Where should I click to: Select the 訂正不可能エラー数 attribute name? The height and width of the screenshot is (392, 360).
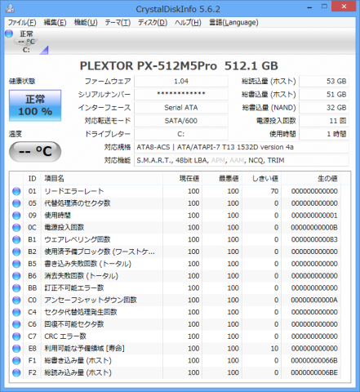click(x=74, y=287)
